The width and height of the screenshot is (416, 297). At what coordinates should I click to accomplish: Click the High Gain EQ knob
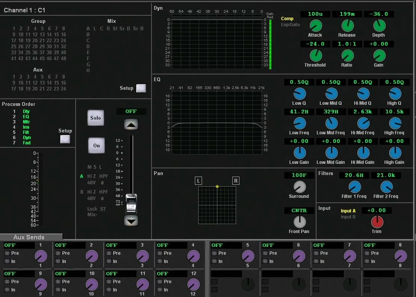(x=395, y=153)
